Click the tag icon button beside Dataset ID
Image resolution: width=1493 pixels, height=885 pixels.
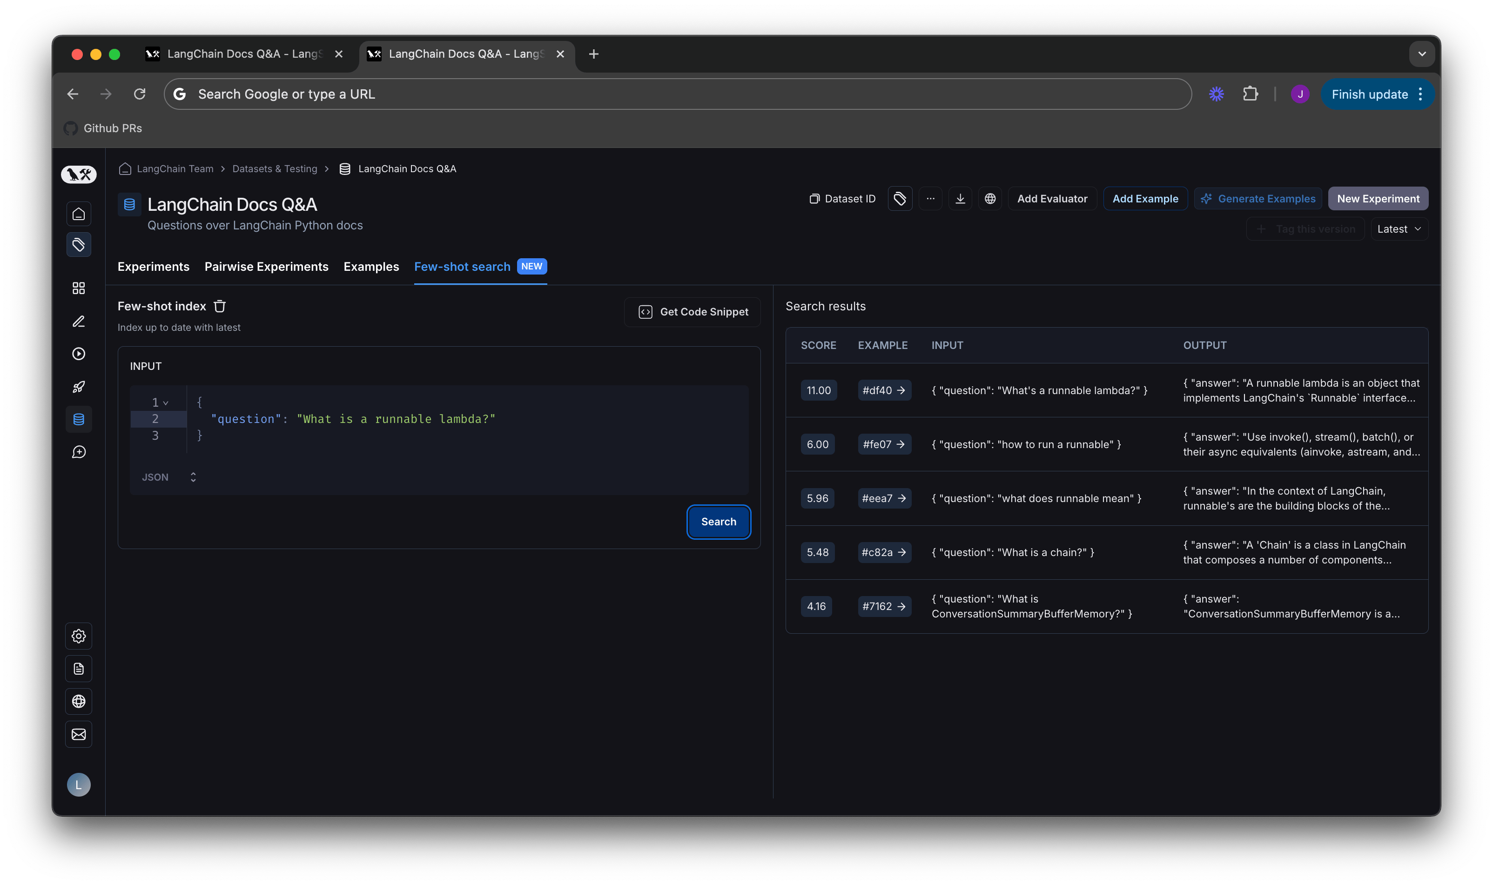900,199
